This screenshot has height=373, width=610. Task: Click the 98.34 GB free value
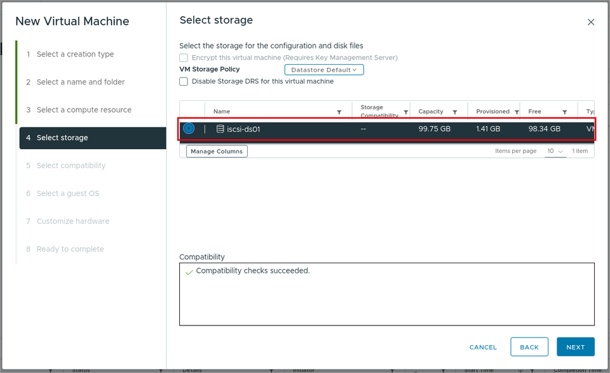click(x=545, y=129)
